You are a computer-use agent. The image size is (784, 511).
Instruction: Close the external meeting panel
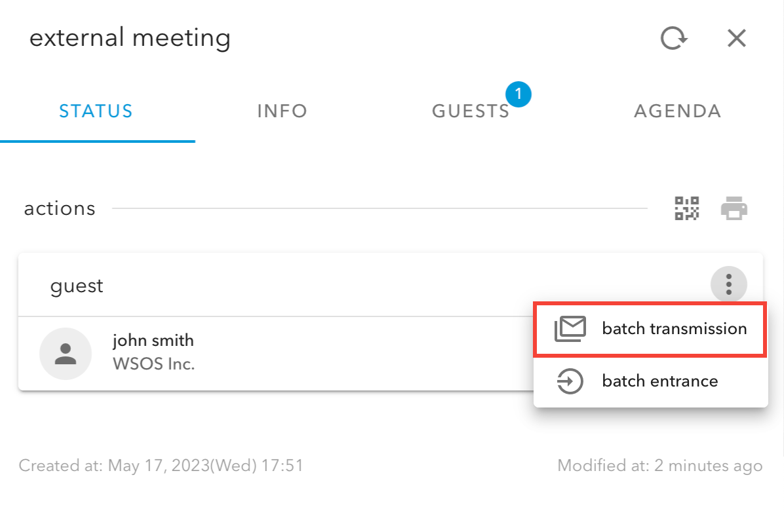coord(737,39)
